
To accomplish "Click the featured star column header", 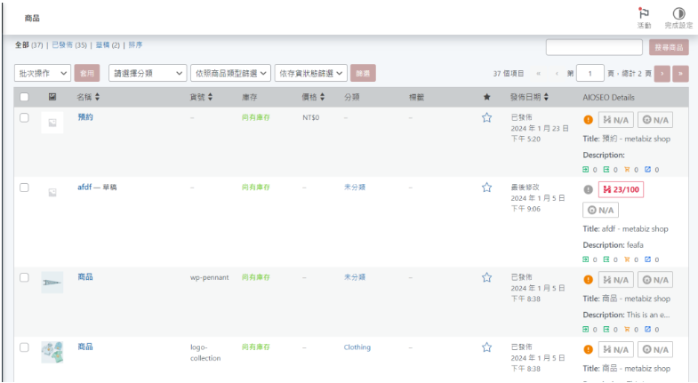I will (x=486, y=97).
